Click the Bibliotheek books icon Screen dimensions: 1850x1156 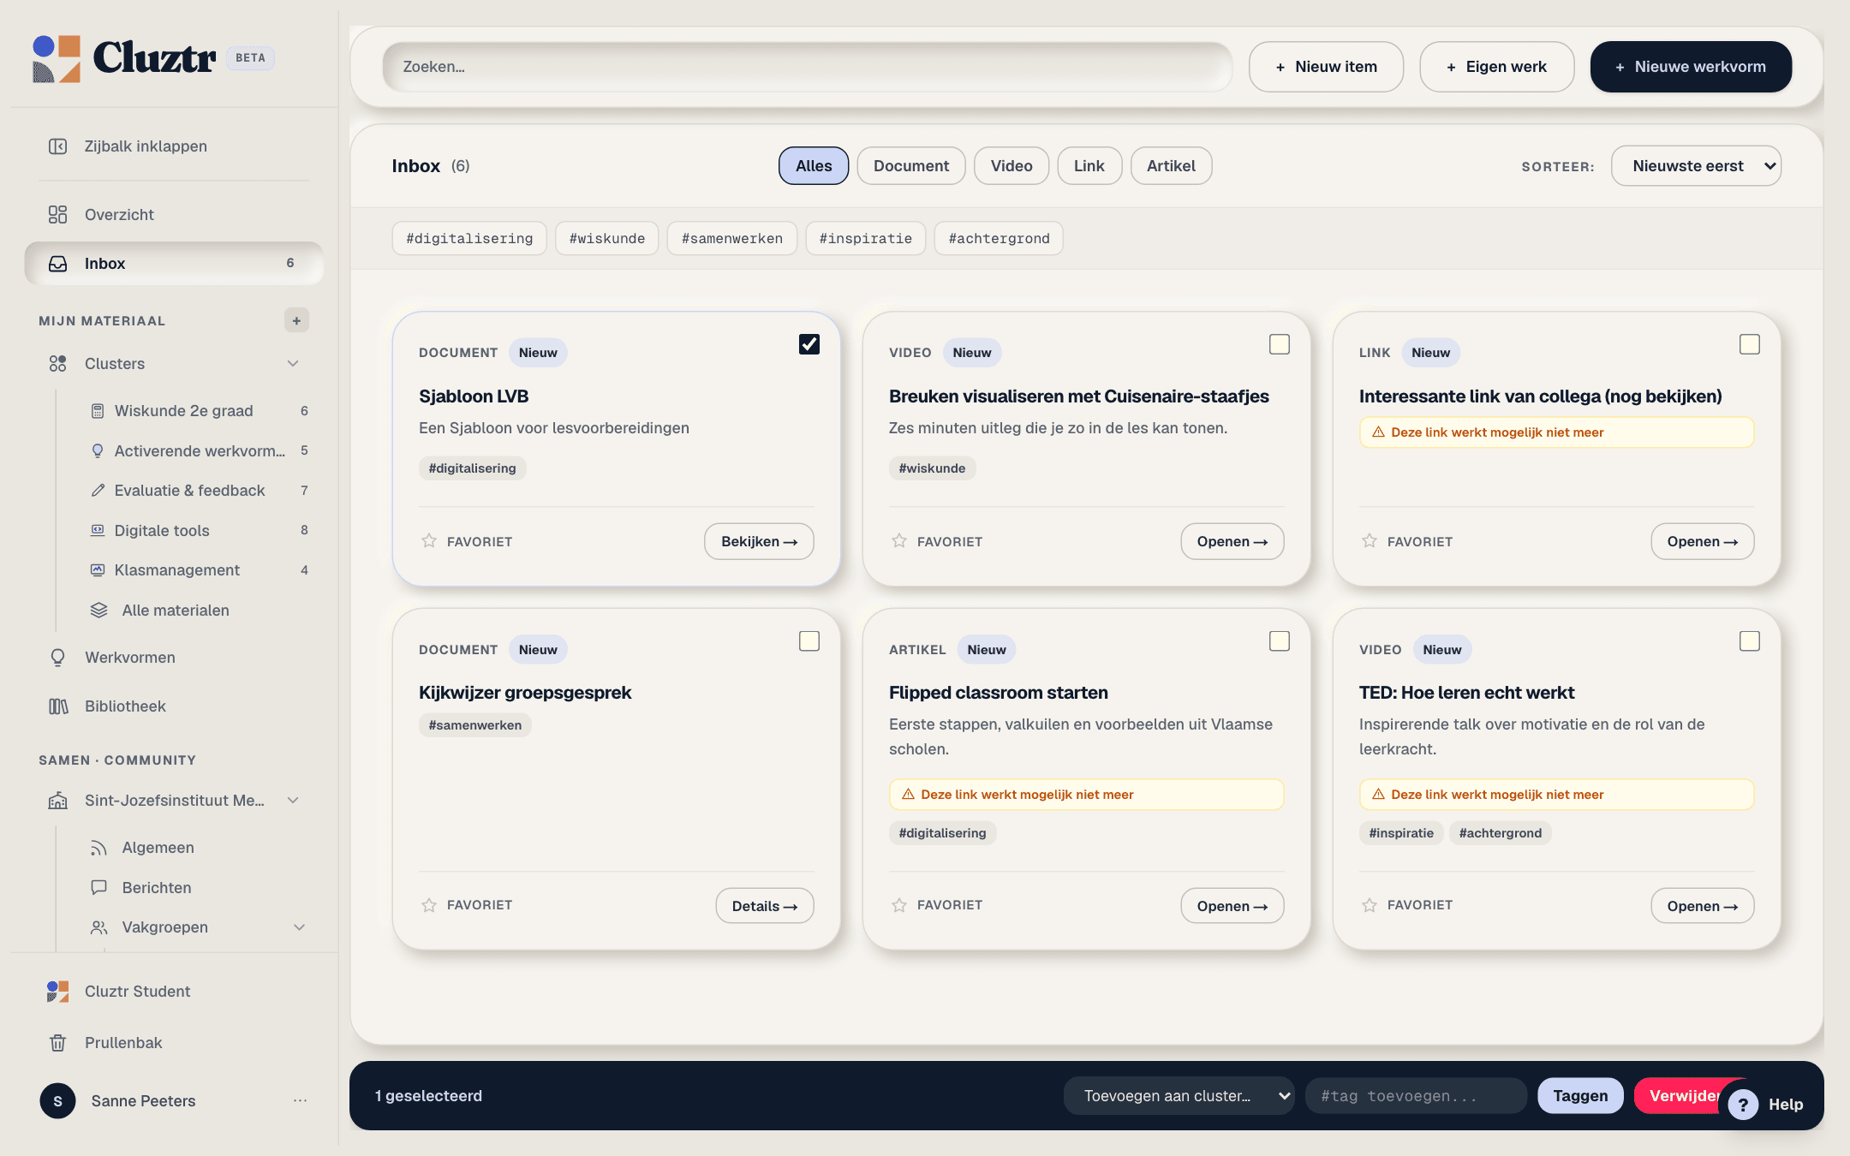click(x=57, y=706)
